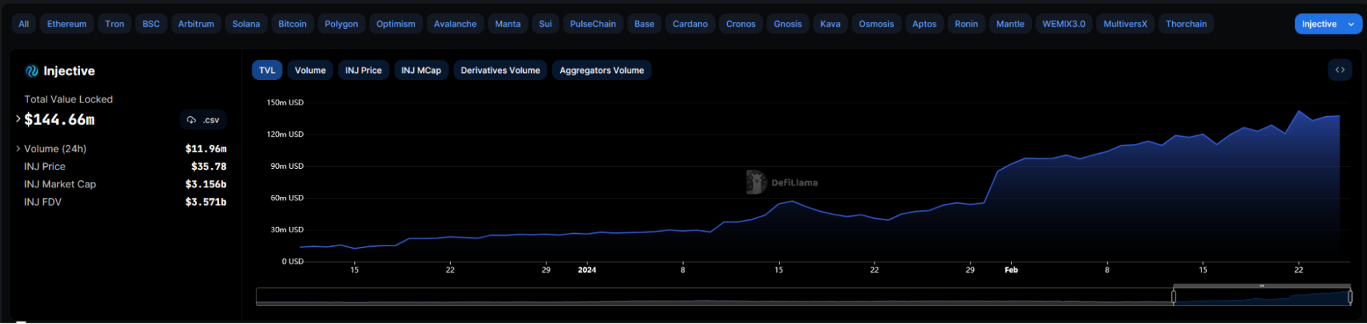Click the chart peak near Feb 22
The image size is (1367, 324).
point(1299,111)
